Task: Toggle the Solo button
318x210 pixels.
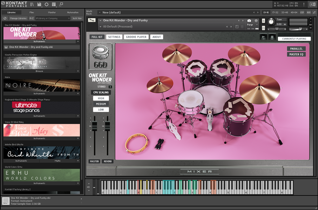Action: coord(263,21)
